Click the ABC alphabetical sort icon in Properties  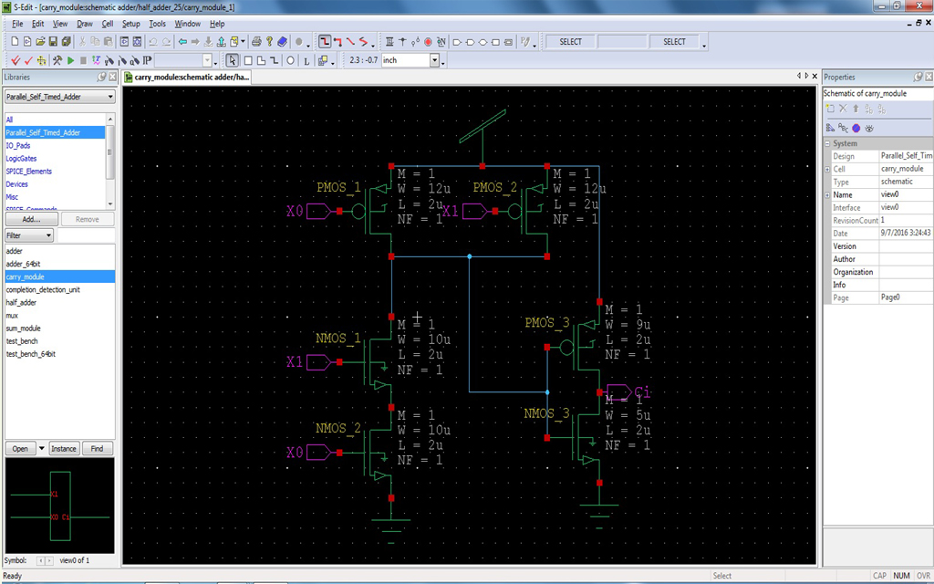pos(843,128)
